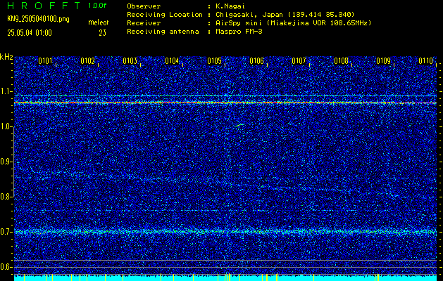The height and width of the screenshot is (281, 443).
Task: Click the 1.0 frequency axis label
Action: point(6,126)
